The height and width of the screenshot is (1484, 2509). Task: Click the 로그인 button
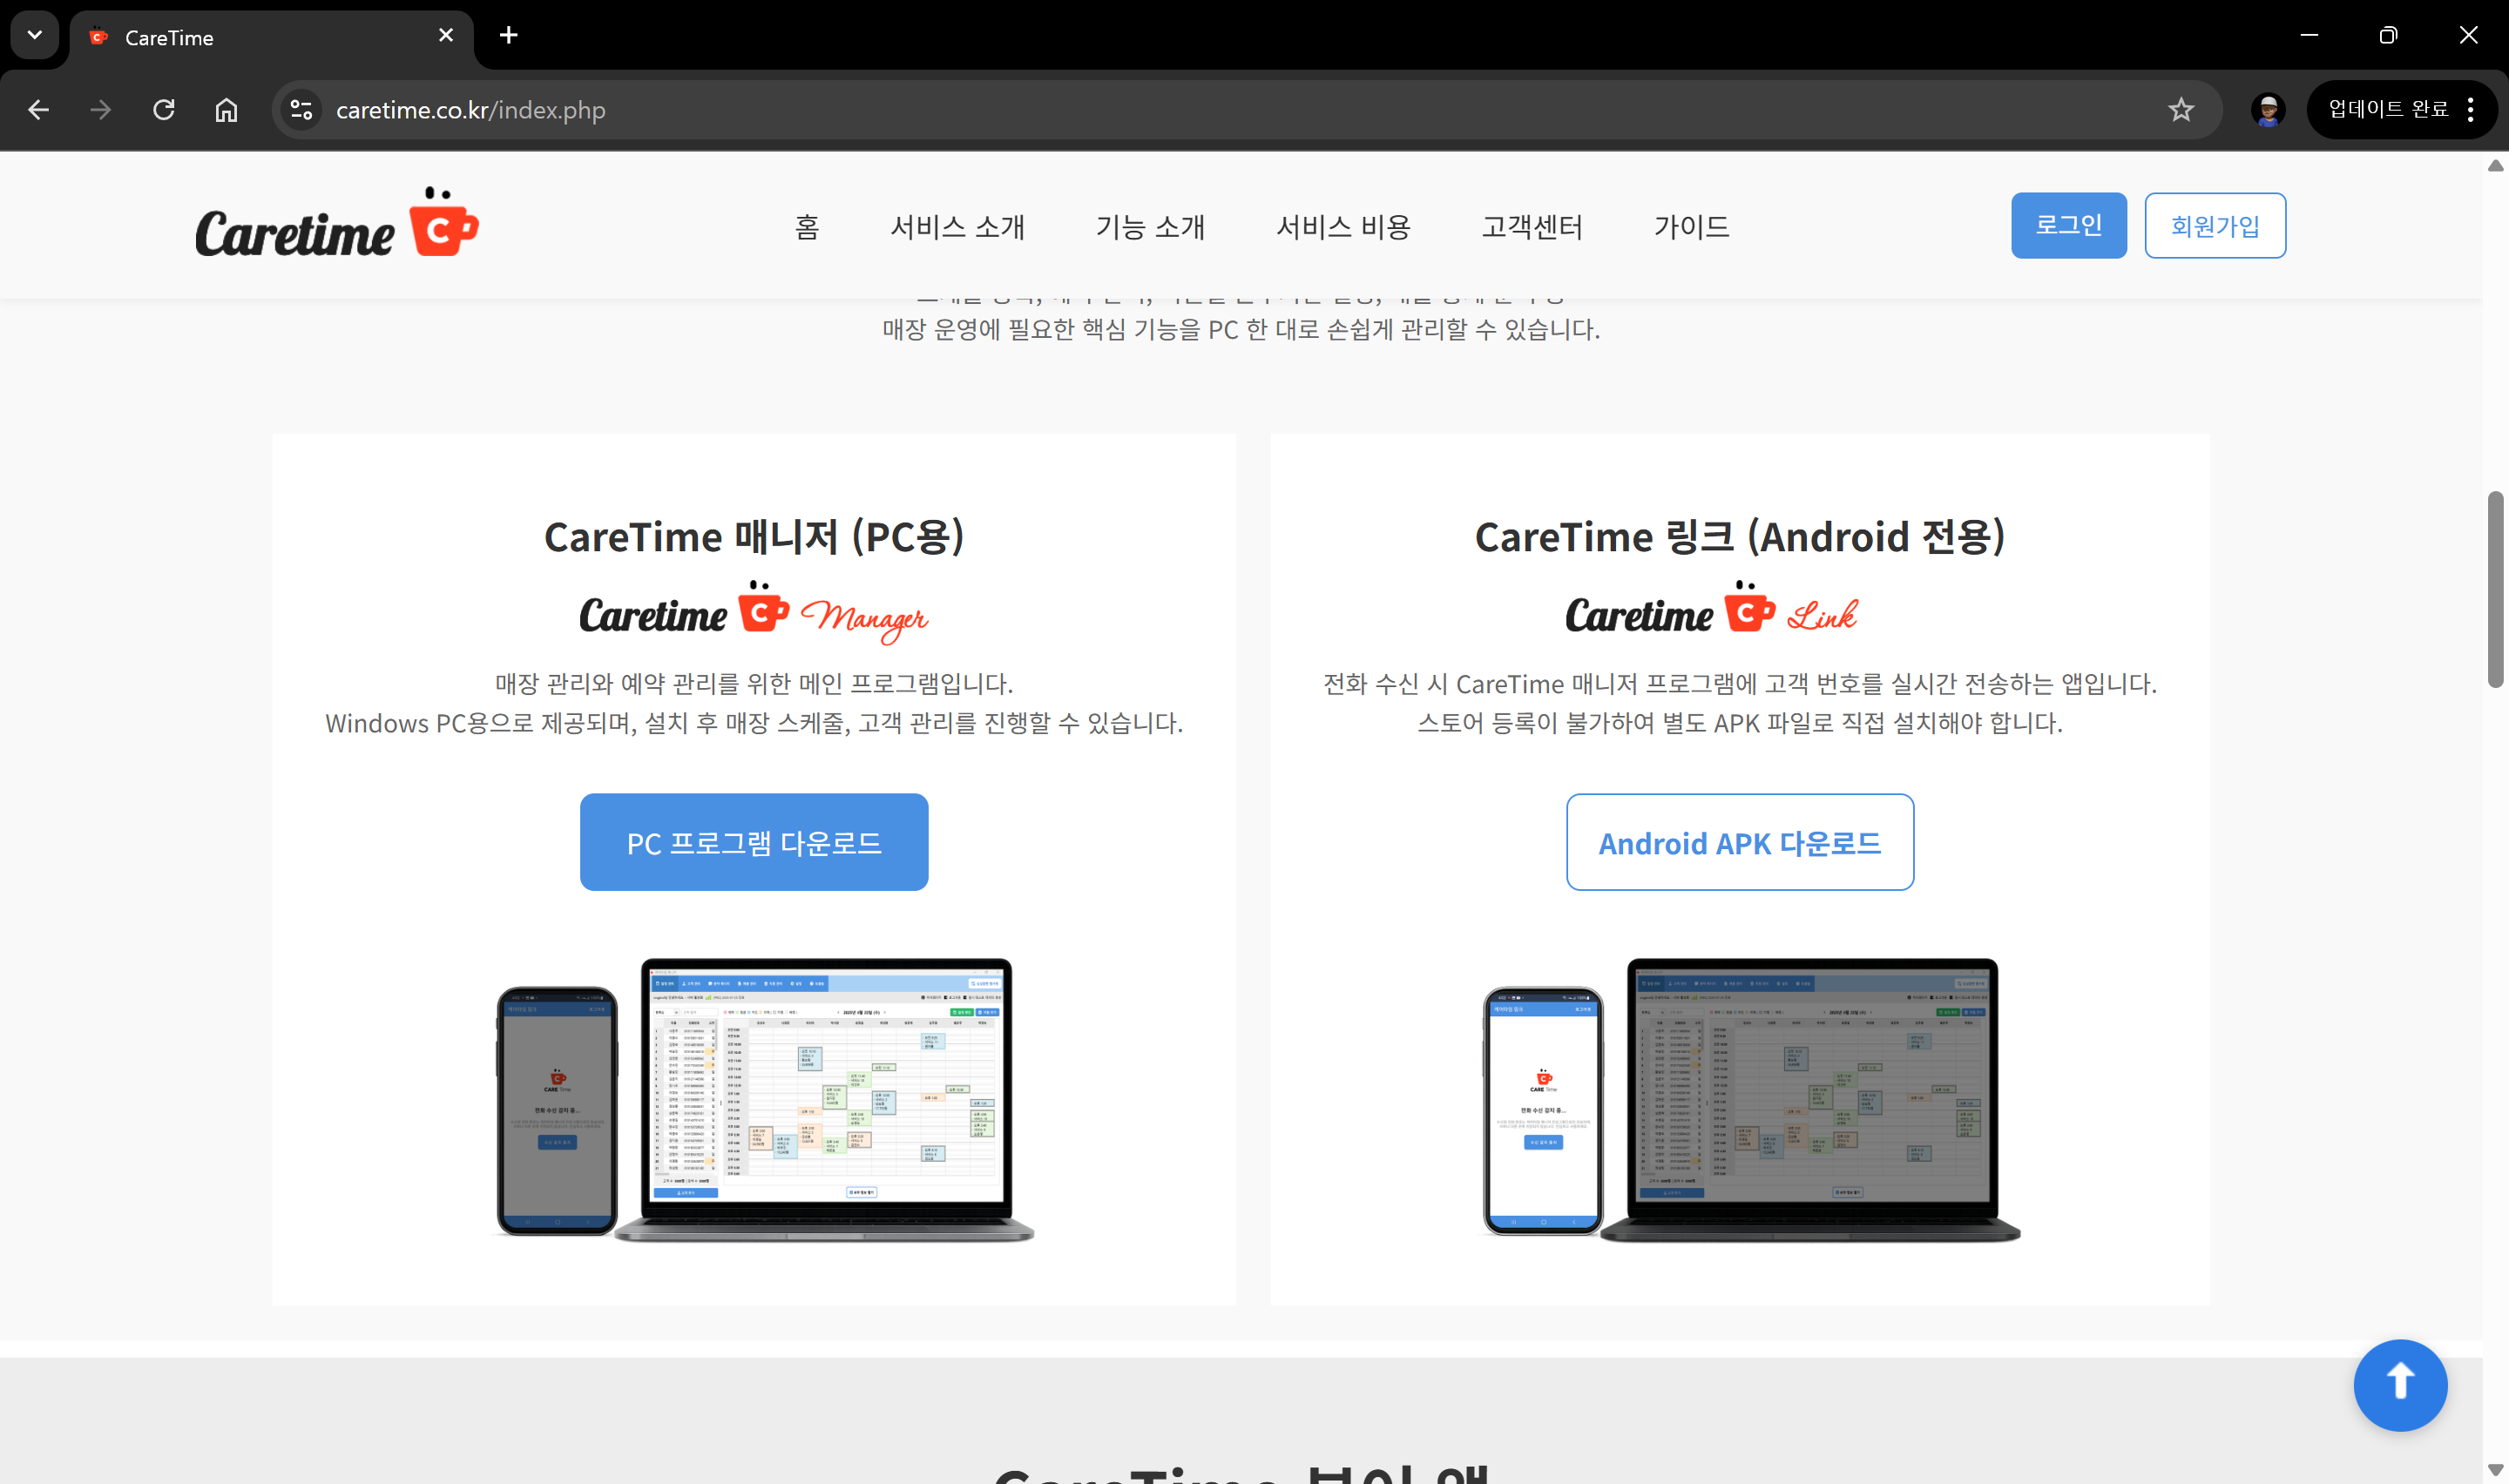point(2068,225)
